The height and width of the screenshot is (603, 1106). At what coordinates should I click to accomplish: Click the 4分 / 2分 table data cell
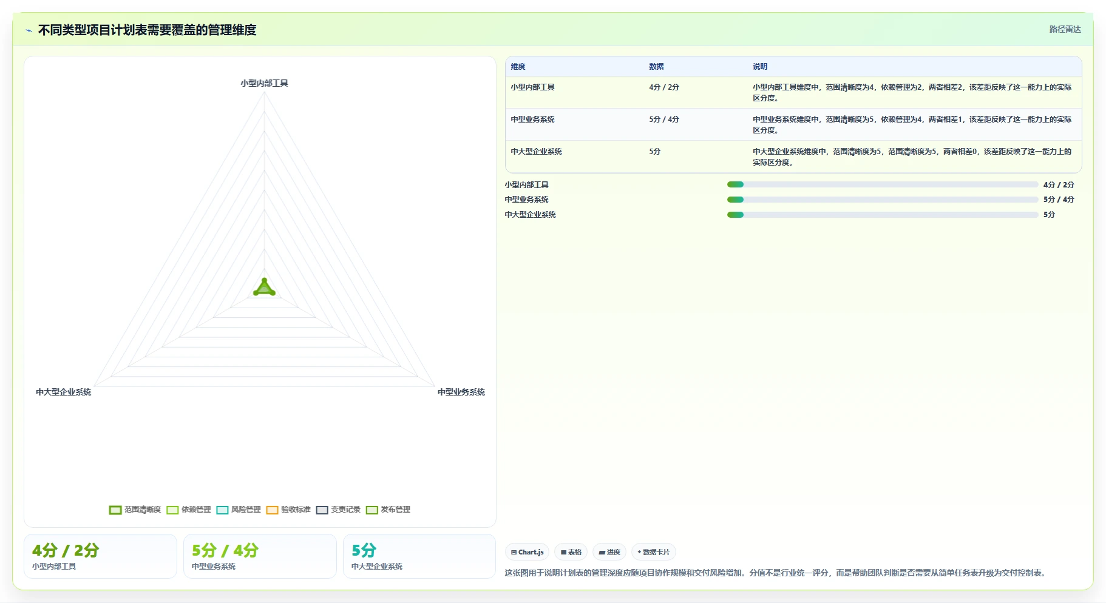coord(664,87)
